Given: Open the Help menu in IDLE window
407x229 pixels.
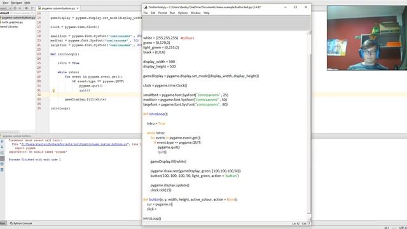Looking at the screenshot, I should [206, 13].
